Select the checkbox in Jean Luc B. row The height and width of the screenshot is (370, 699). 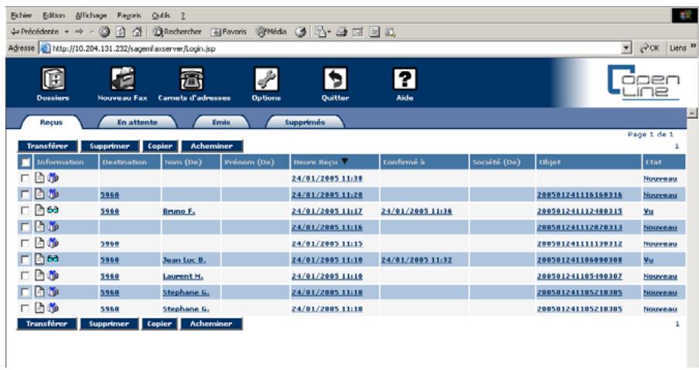point(25,260)
